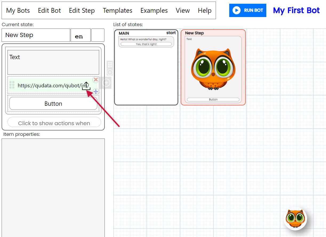Screen dimensions: 326x237
Task: Open the My Bots menu
Action: 18,11
